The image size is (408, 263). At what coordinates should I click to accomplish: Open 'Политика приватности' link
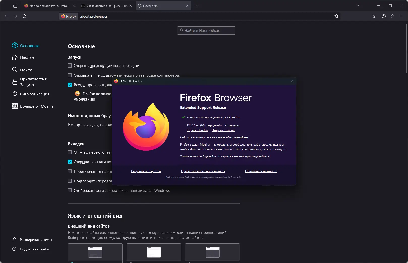click(261, 171)
